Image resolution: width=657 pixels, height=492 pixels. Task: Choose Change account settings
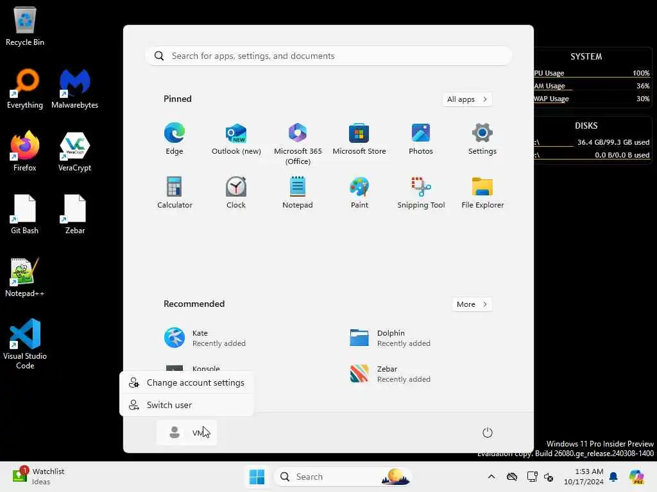click(187, 382)
